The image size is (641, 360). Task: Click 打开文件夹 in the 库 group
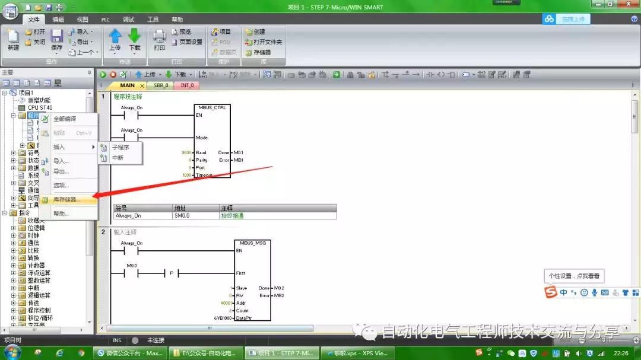264,42
